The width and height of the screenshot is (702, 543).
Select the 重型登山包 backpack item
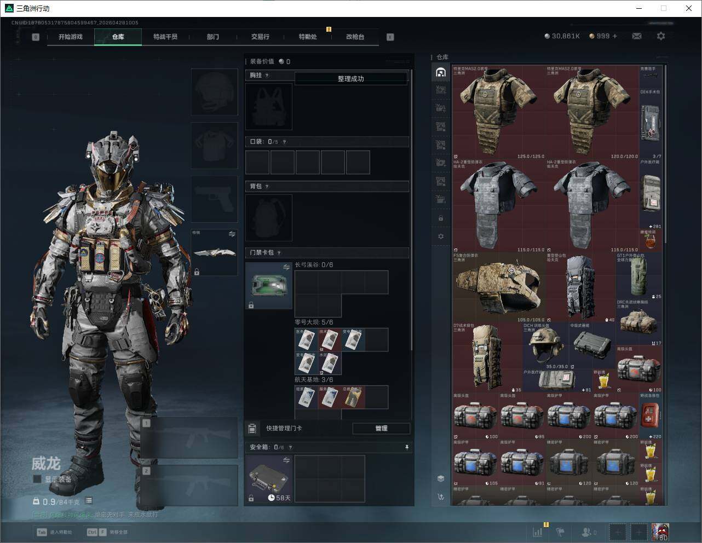tap(581, 287)
